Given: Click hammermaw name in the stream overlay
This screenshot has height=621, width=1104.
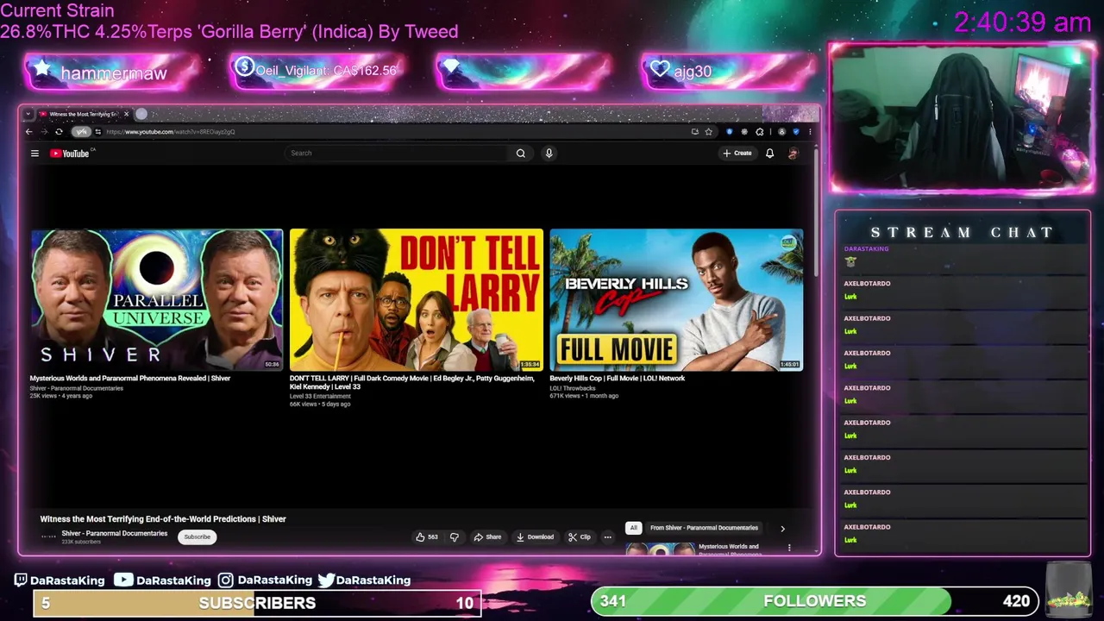Looking at the screenshot, I should 114,74.
